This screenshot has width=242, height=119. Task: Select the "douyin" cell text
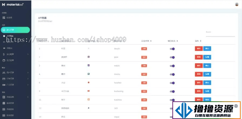point(117,49)
